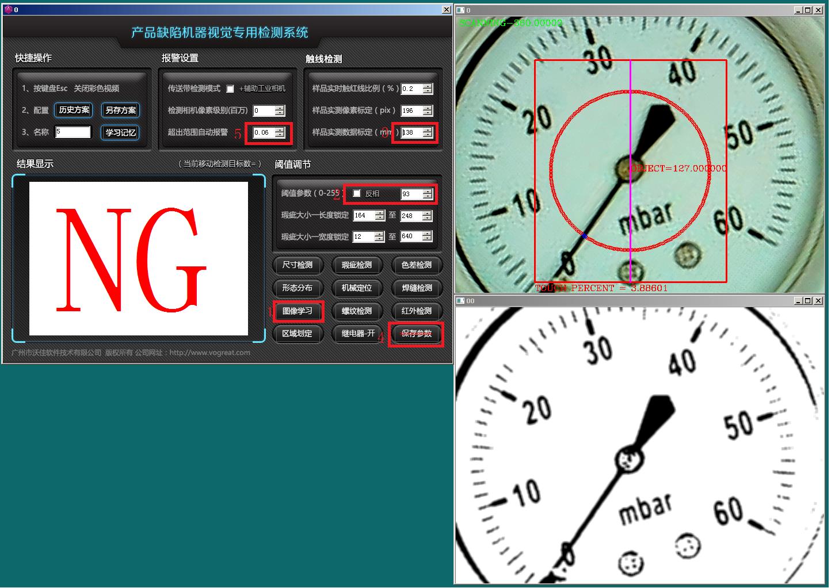
Task: Click the OBJECT=127 label in video window
Action: pyautogui.click(x=678, y=169)
